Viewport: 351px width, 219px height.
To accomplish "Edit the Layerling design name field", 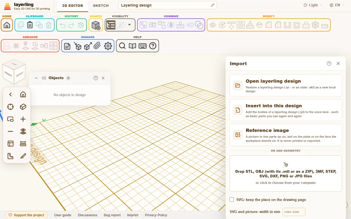I will pos(168,5).
